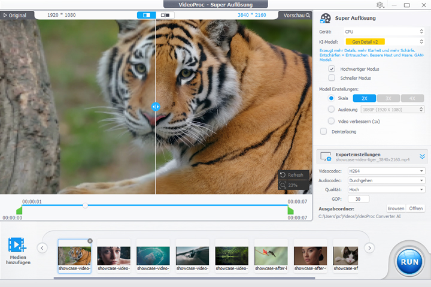Click the Medien hinzufügen icon
Viewport: 431px width, 287px height.
tap(17, 245)
